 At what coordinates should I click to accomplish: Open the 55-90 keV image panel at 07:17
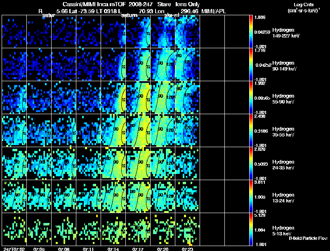point(138,98)
